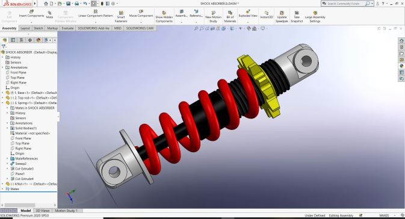Click the MMGS units status entry

coord(384,215)
